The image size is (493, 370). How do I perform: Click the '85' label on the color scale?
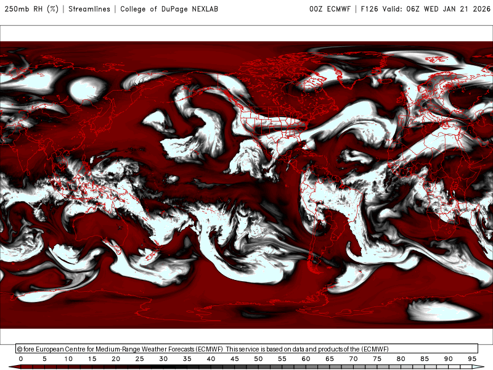click(x=425, y=359)
